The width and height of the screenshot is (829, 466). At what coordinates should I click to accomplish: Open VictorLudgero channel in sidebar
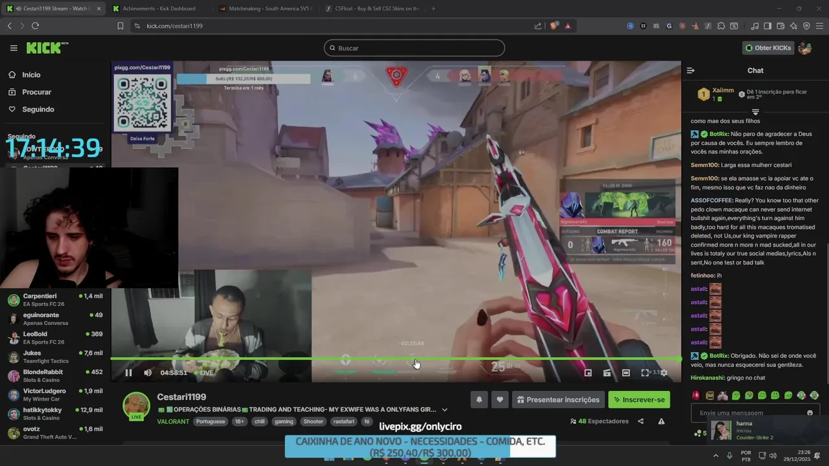tap(55, 395)
